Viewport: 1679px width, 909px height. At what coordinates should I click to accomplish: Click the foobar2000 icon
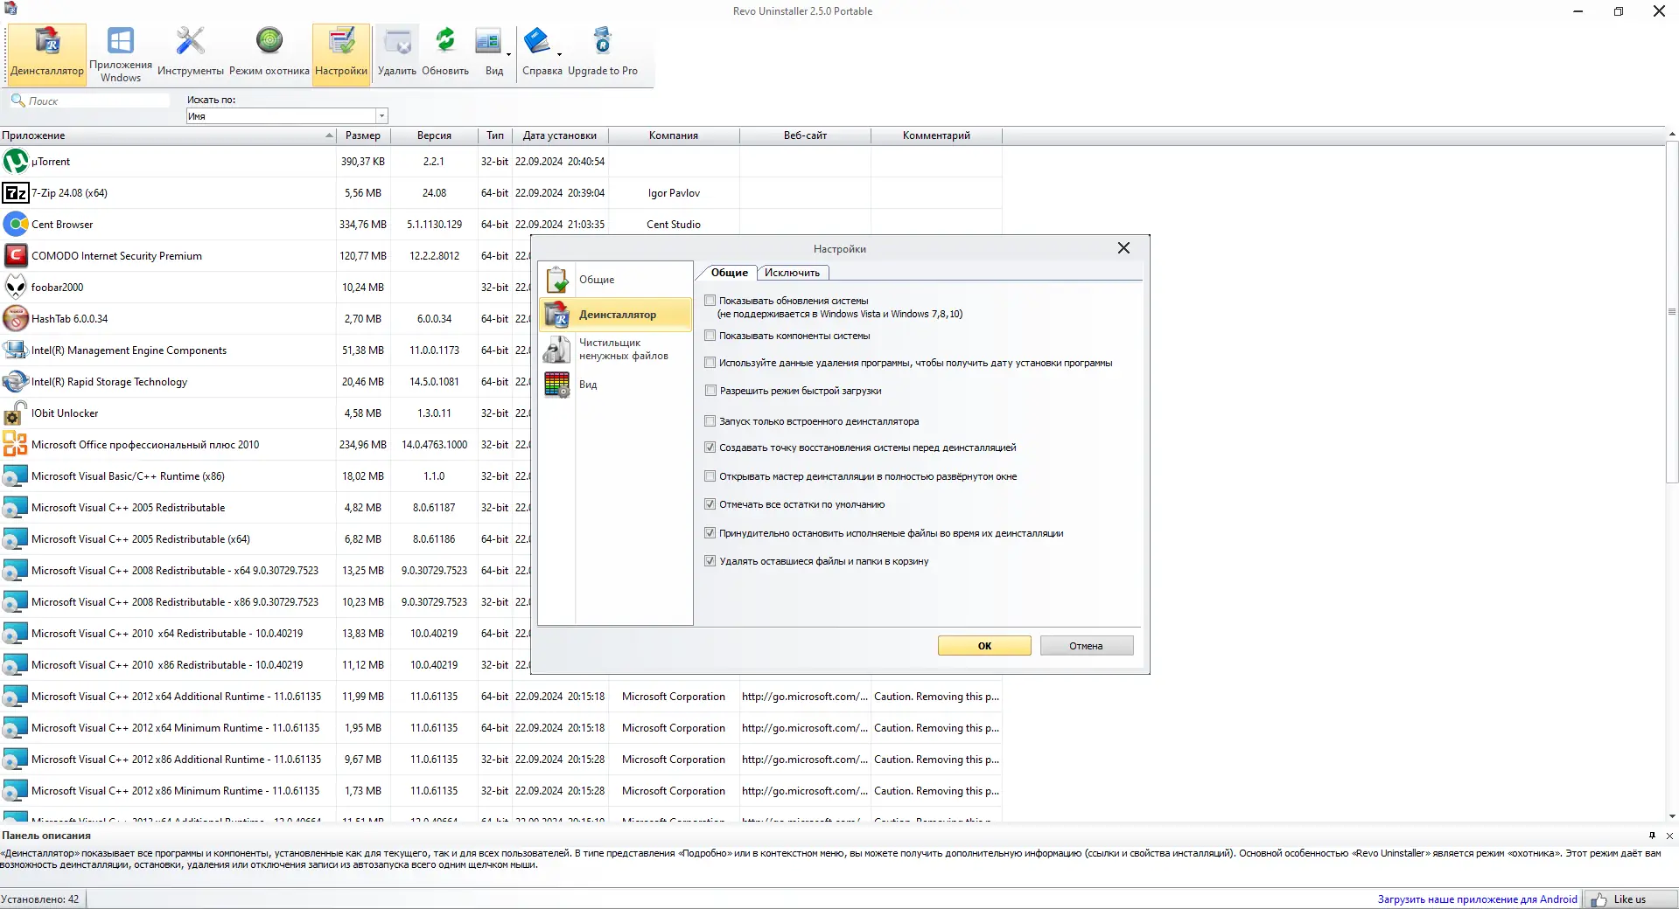pyautogui.click(x=16, y=288)
